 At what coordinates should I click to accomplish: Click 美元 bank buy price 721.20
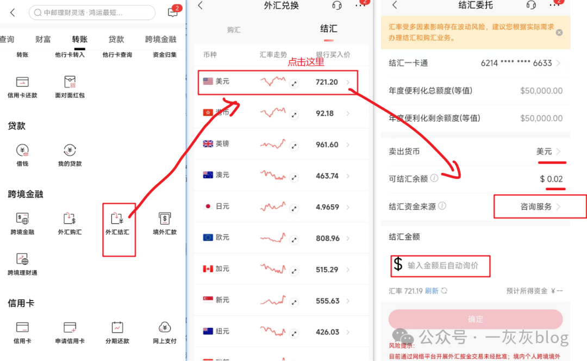pos(327,82)
